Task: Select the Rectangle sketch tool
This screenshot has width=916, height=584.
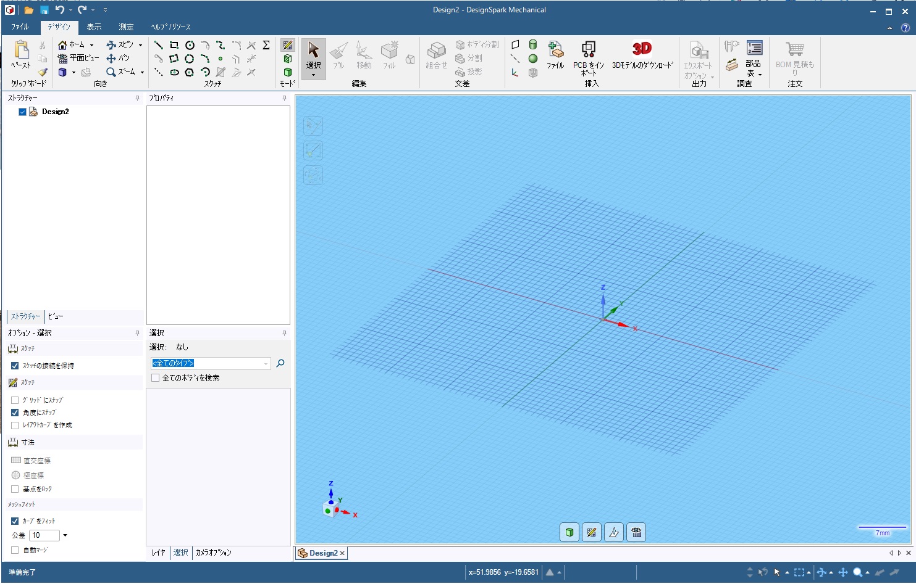Action: (174, 45)
